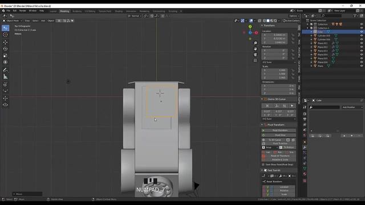Toggle Collection 2 exclude checkbox
Screen dimensions: 365x205
tap(311, 28)
